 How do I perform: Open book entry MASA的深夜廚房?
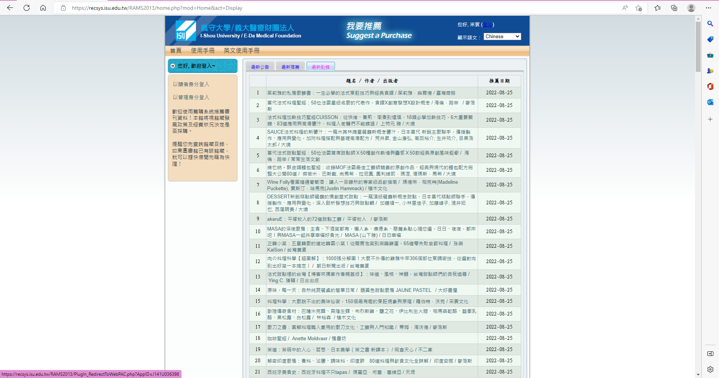coord(371,232)
